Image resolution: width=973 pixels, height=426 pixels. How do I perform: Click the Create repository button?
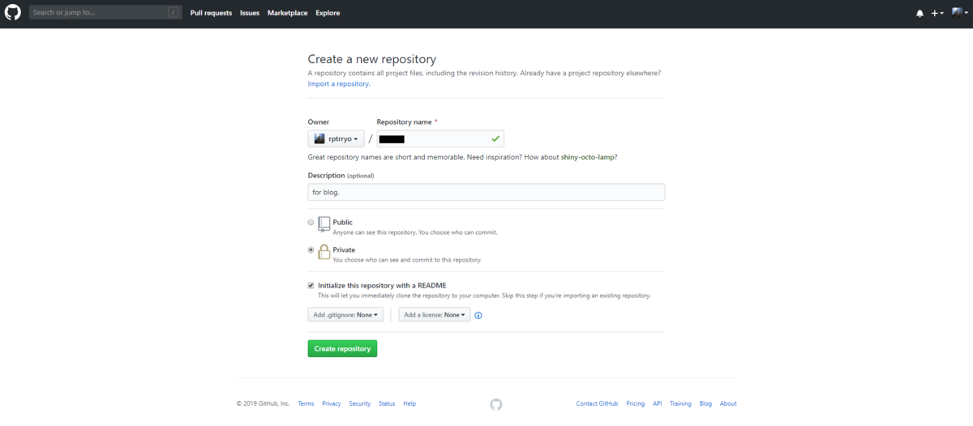coord(342,348)
